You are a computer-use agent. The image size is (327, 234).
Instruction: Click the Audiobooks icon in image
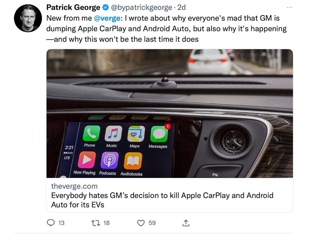(x=133, y=161)
